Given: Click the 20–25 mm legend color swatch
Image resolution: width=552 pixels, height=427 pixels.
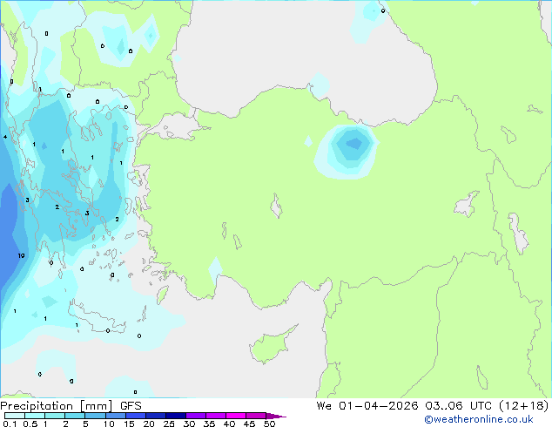Looking at the screenshot, I should point(155,416).
